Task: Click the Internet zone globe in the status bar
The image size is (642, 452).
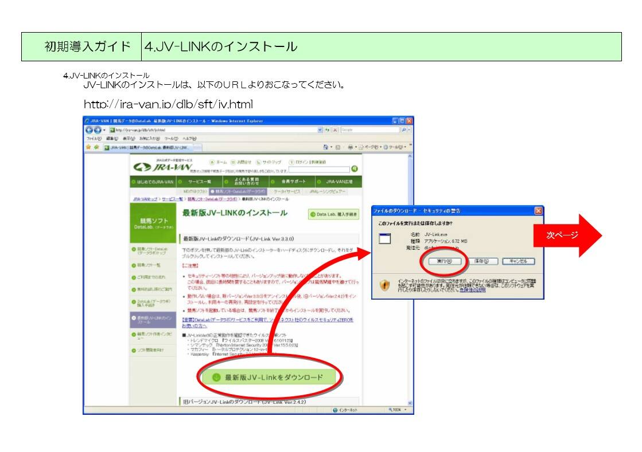Action: [x=335, y=410]
